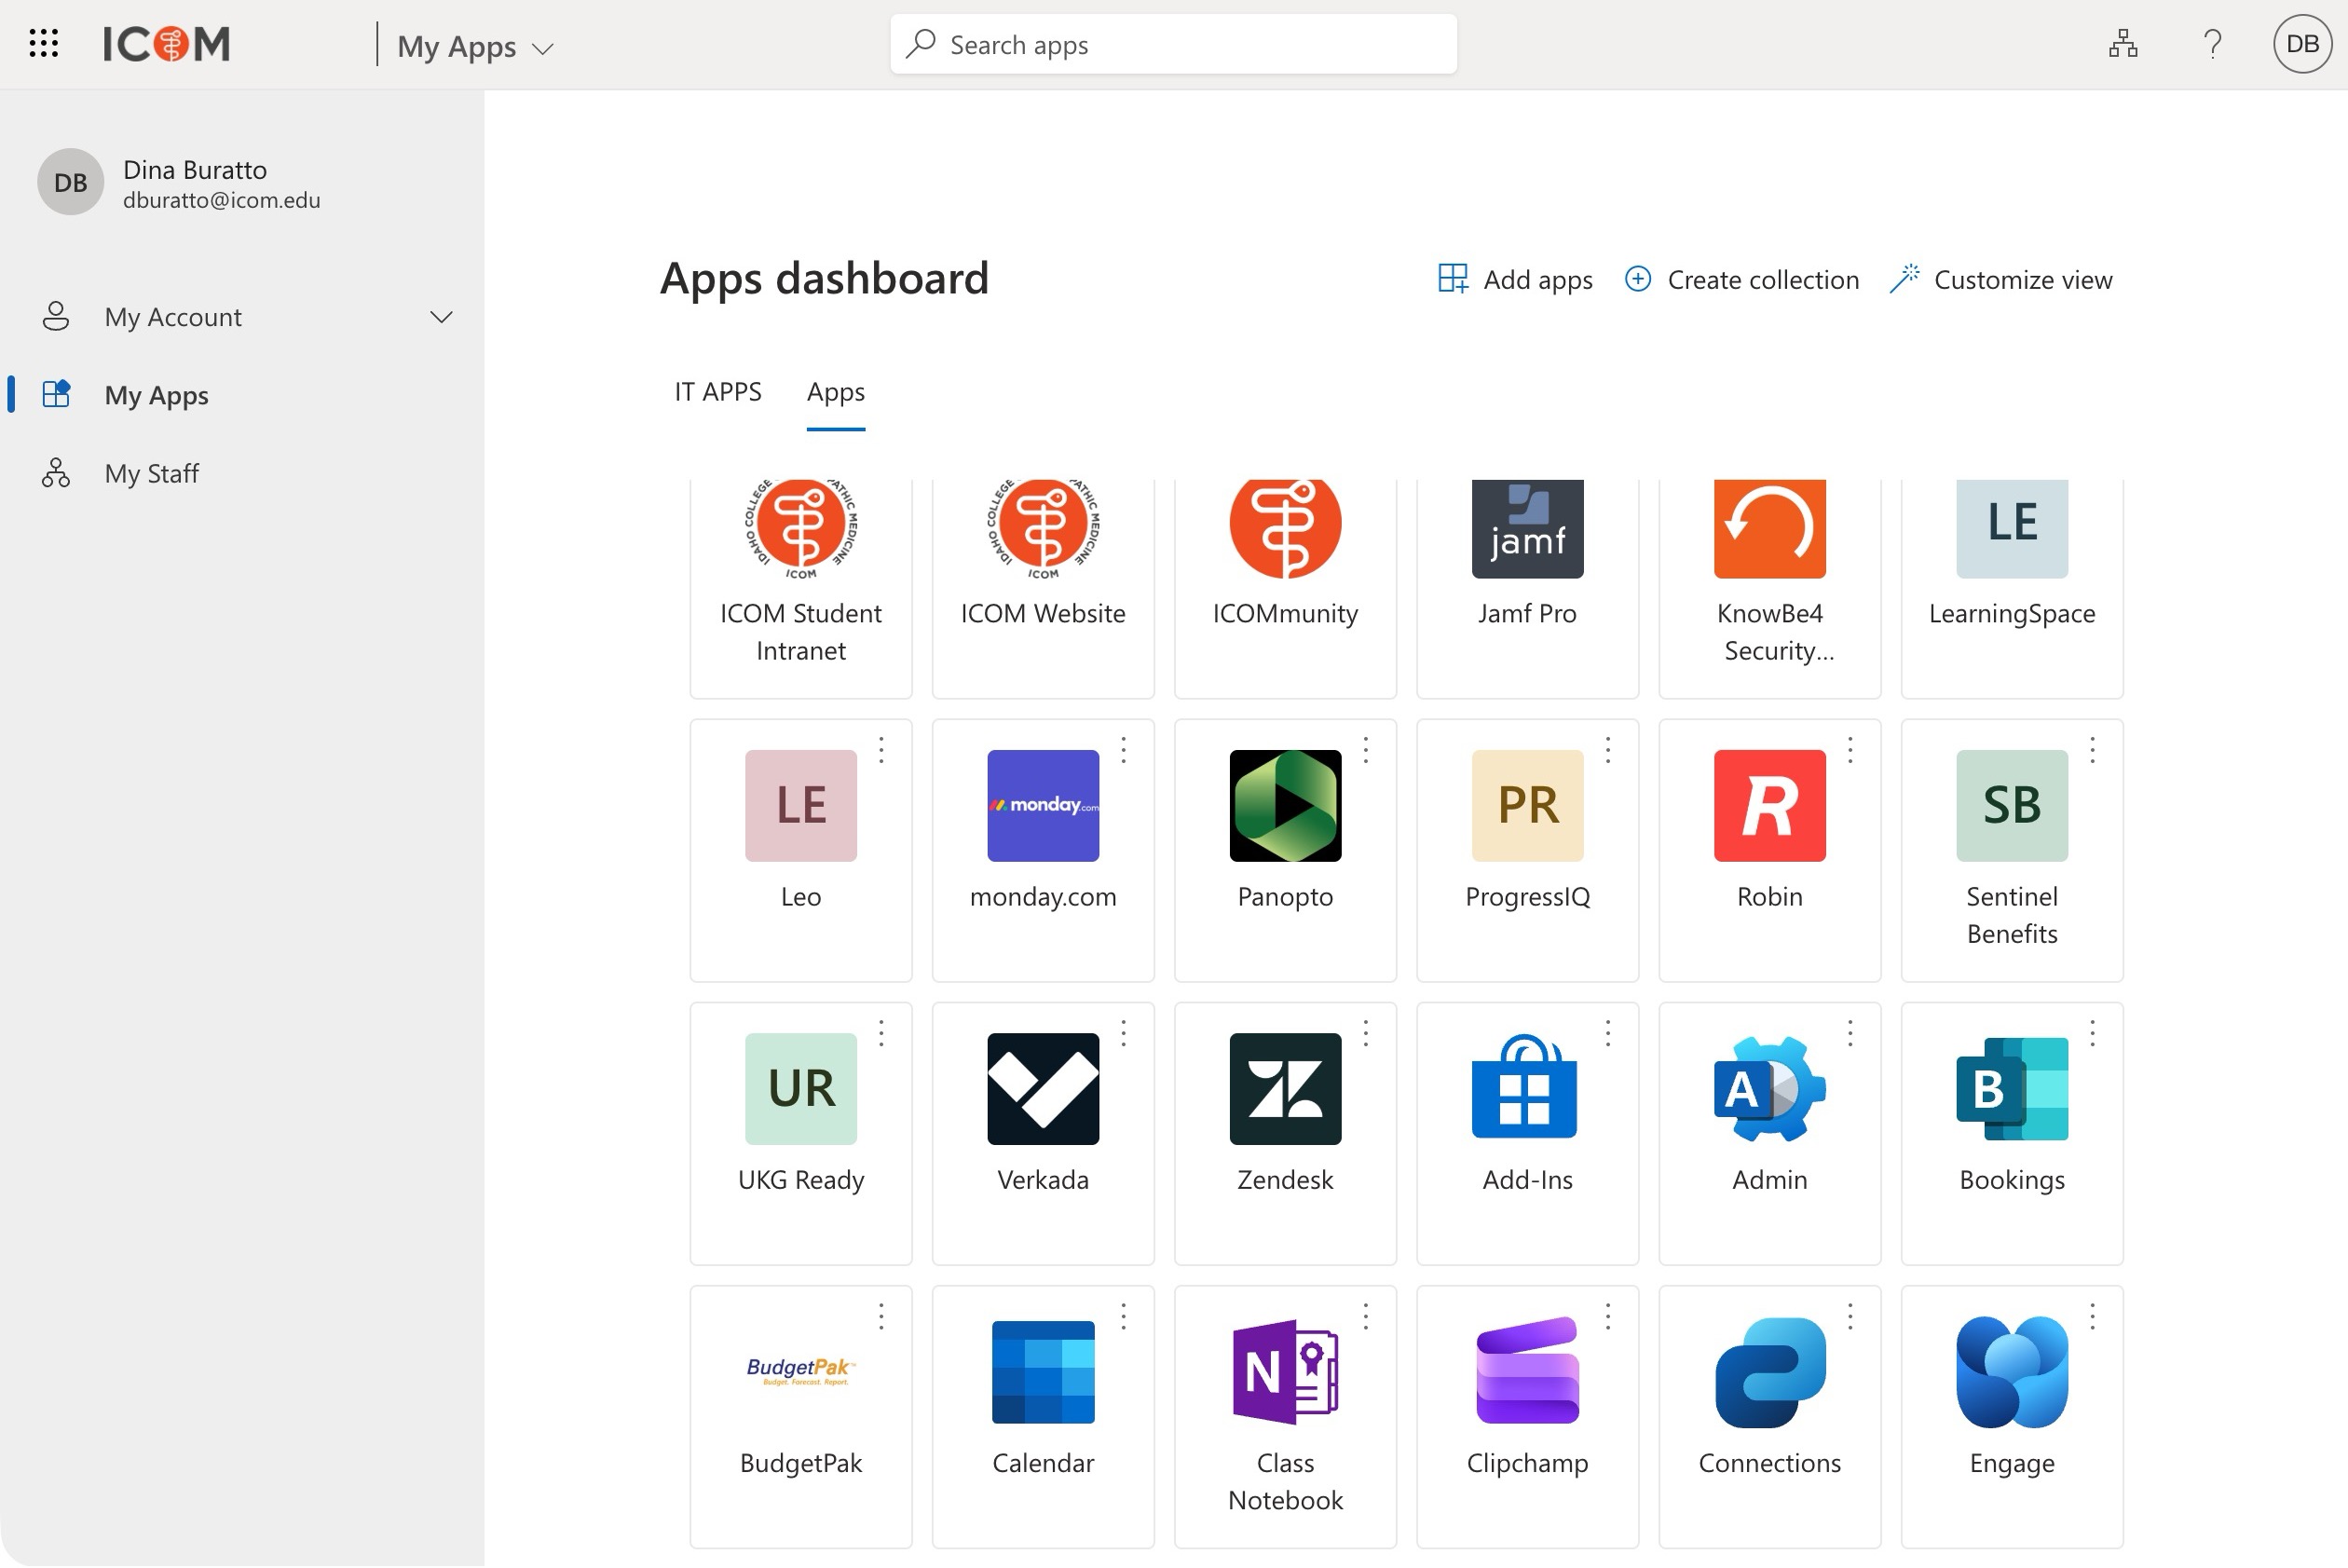2348x1568 pixels.
Task: Open more options for monday.com tile
Action: pyautogui.click(x=1123, y=750)
